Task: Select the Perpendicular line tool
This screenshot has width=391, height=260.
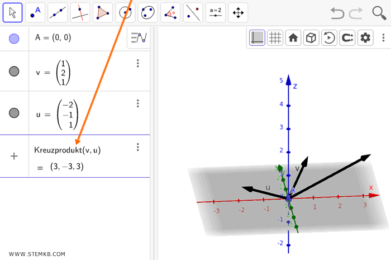Action: pyautogui.click(x=80, y=12)
